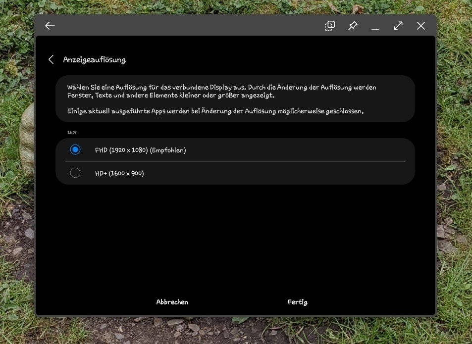Click the FHD (1920 x 1080) (Empfohlen) label
The image size is (472, 344).
click(x=140, y=150)
